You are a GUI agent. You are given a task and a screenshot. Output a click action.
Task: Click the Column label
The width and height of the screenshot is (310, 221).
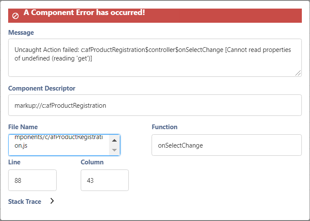click(92, 162)
